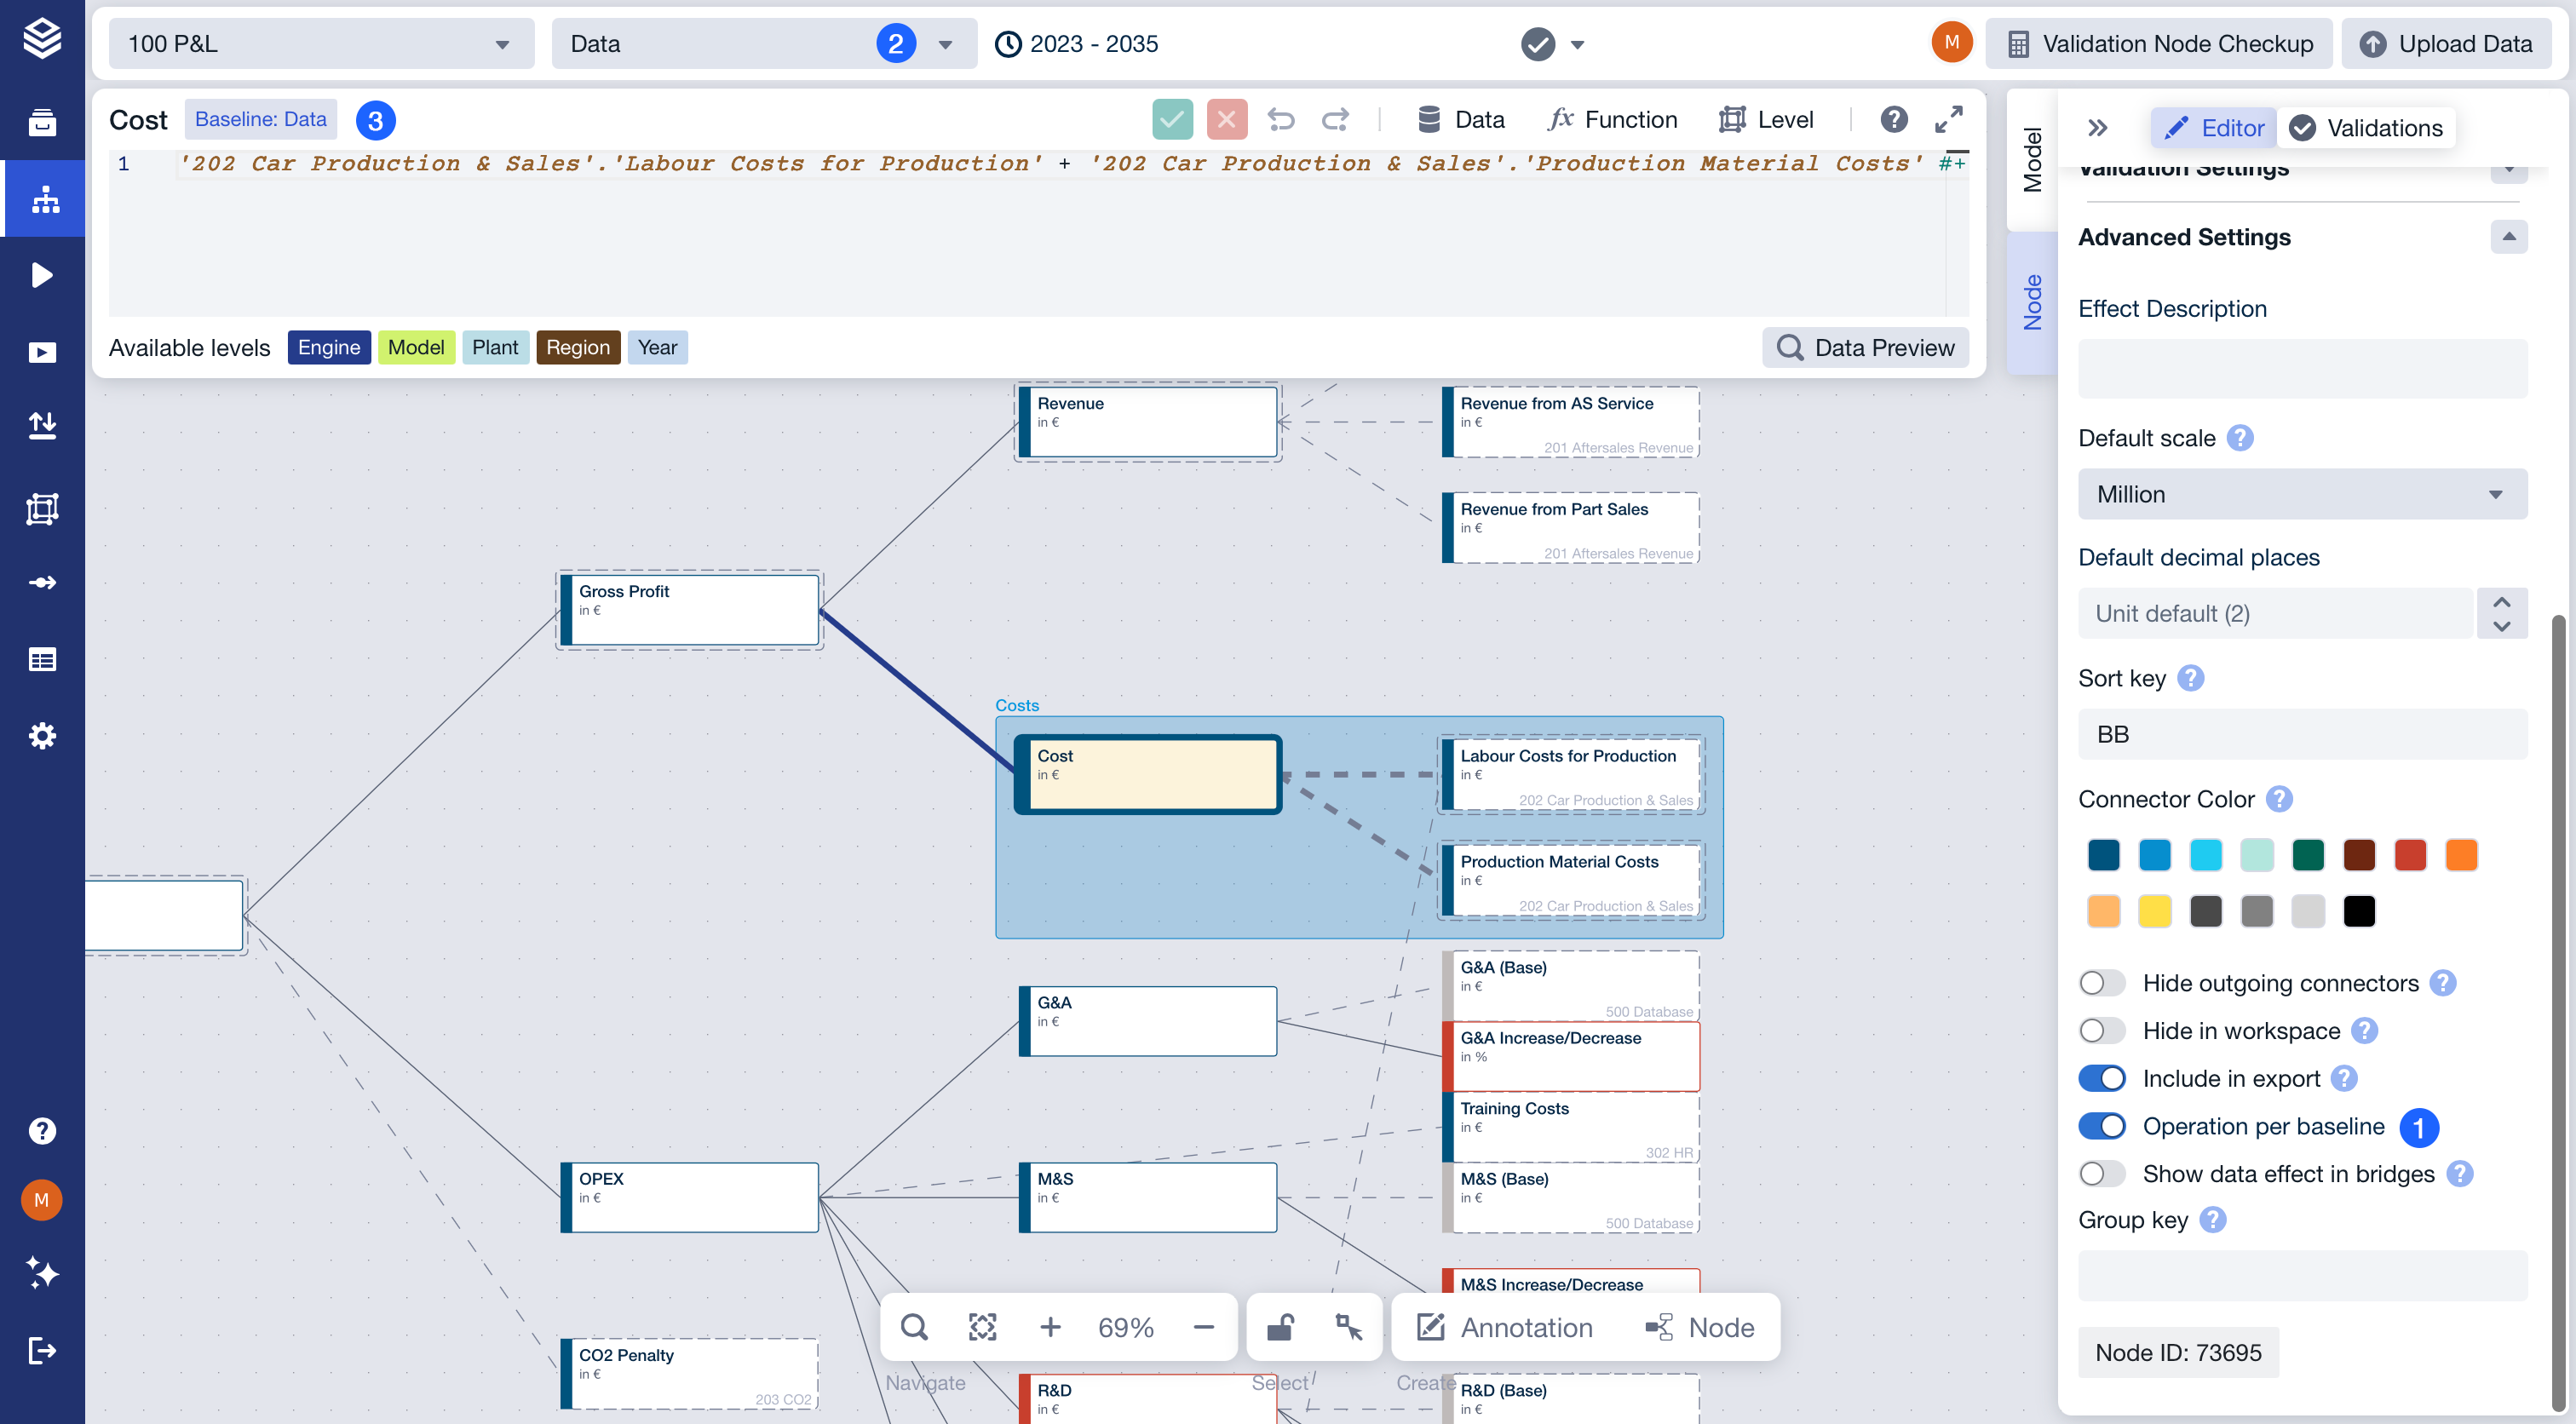Screen dimensions: 2576x1424
Task: Collapse the right panel with double chevron
Action: (2097, 128)
